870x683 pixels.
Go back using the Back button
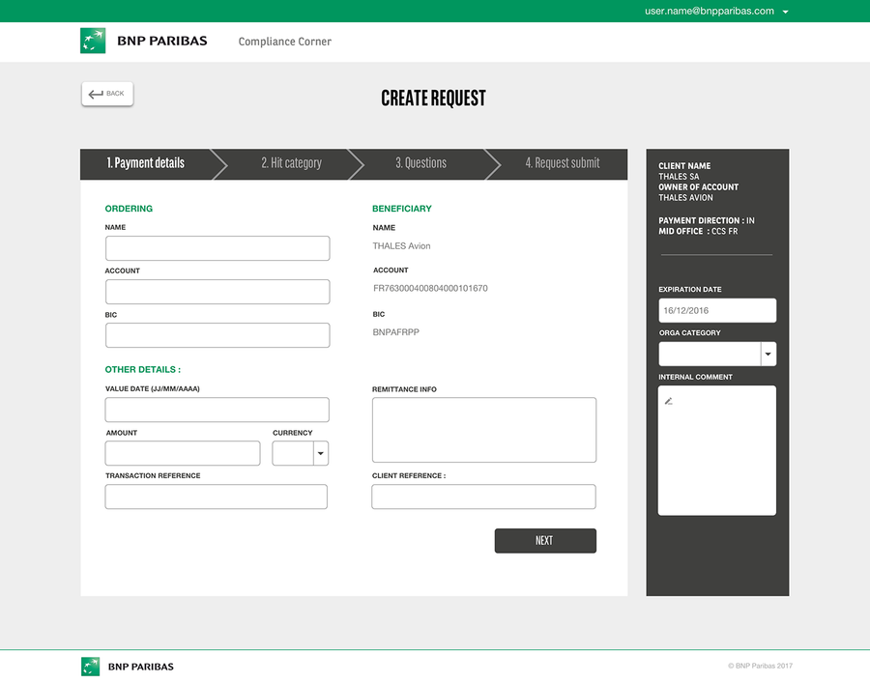coord(107,94)
